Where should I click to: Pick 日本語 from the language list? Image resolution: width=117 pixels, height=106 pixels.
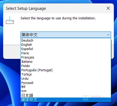click(x=66, y=95)
